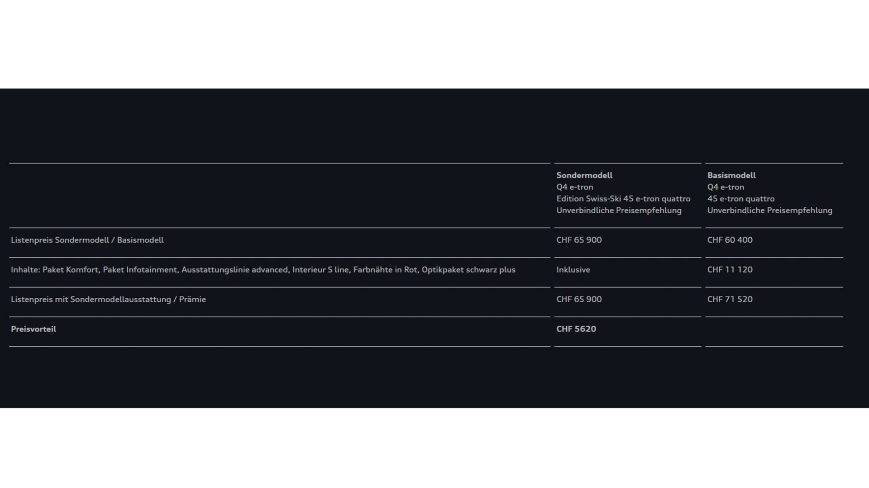Click the CHF 60 400 base price
The height and width of the screenshot is (488, 869).
tap(730, 240)
